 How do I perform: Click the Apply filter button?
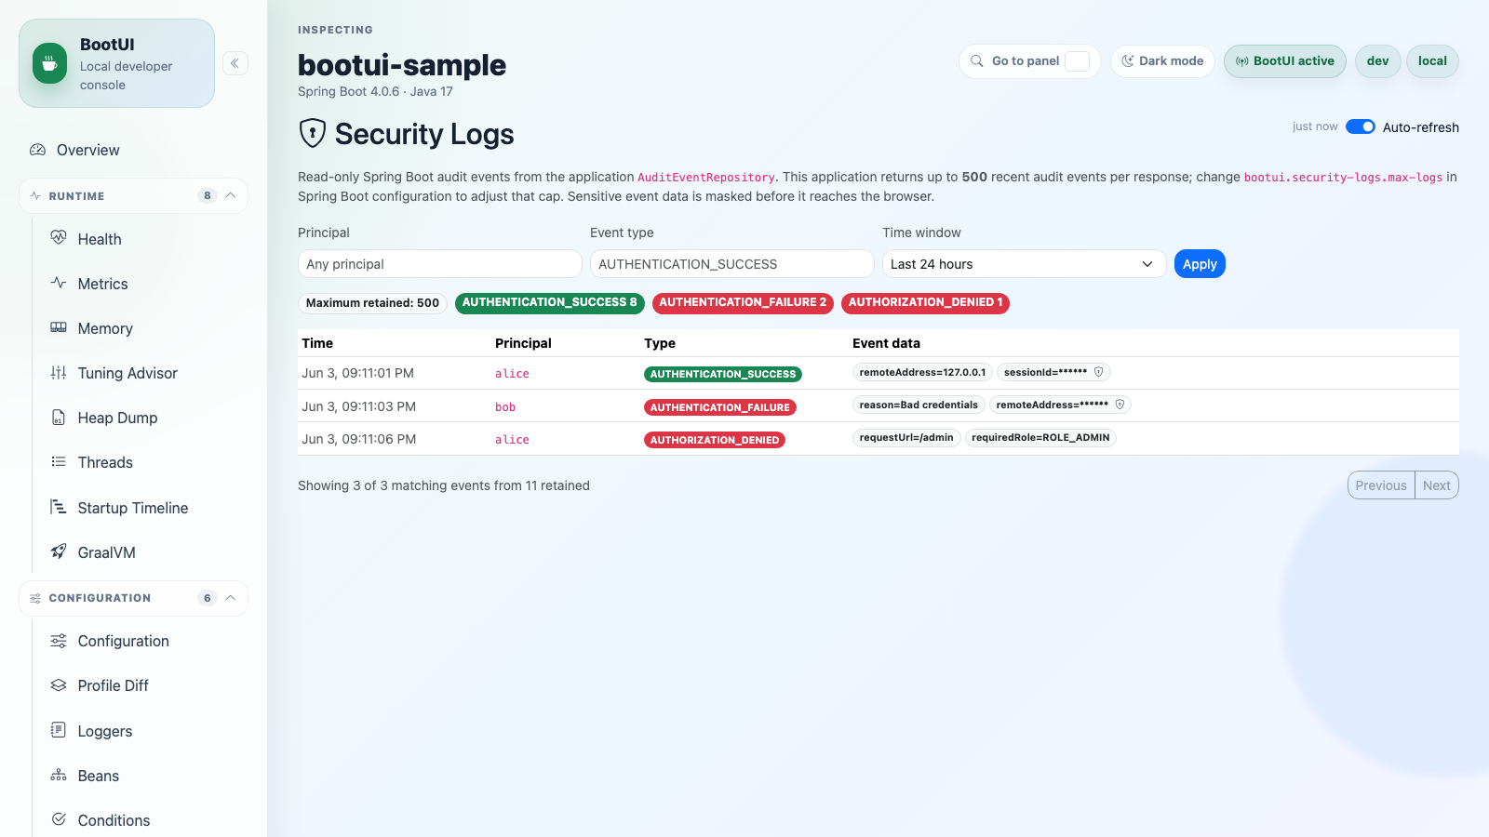(1200, 264)
